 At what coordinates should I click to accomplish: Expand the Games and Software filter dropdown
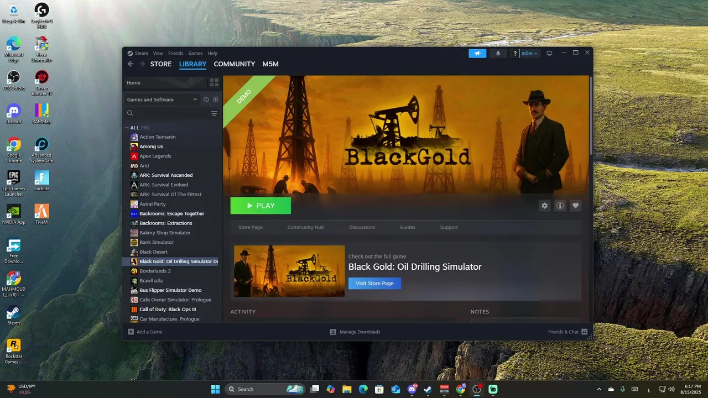pos(162,99)
